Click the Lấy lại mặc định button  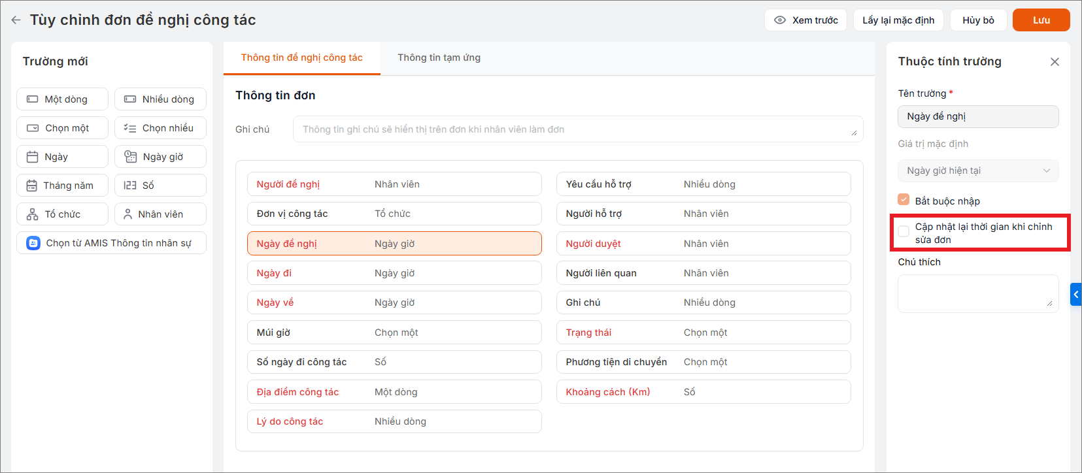tap(898, 20)
